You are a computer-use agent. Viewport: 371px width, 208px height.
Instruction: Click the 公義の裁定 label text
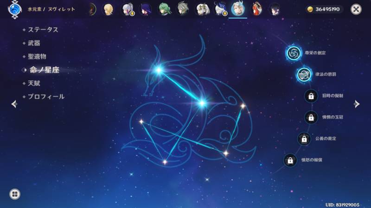click(326, 139)
